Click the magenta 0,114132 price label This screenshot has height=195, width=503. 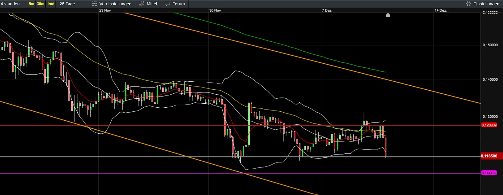tap(489, 173)
